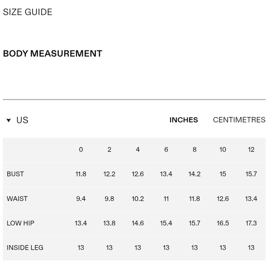Click low hip value 16.5 for size 10

[223, 223]
